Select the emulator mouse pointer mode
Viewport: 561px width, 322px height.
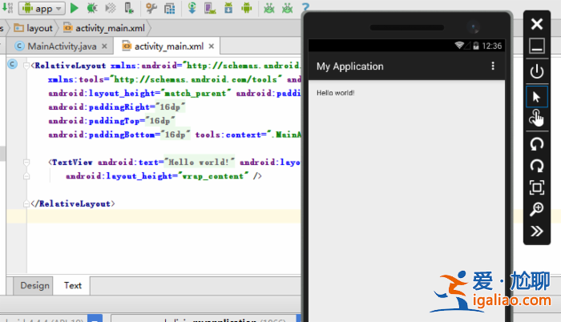point(537,96)
